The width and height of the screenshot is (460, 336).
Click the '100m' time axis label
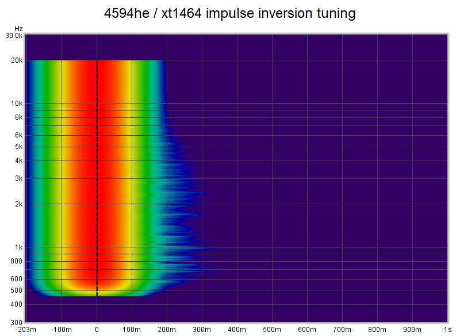(x=132, y=330)
